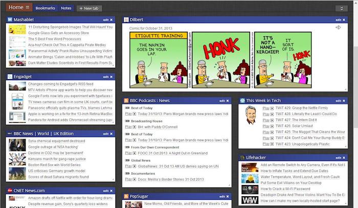This screenshot has width=358, height=208.
Task: Click the Dilbert comic strip image
Action: click(x=220, y=60)
